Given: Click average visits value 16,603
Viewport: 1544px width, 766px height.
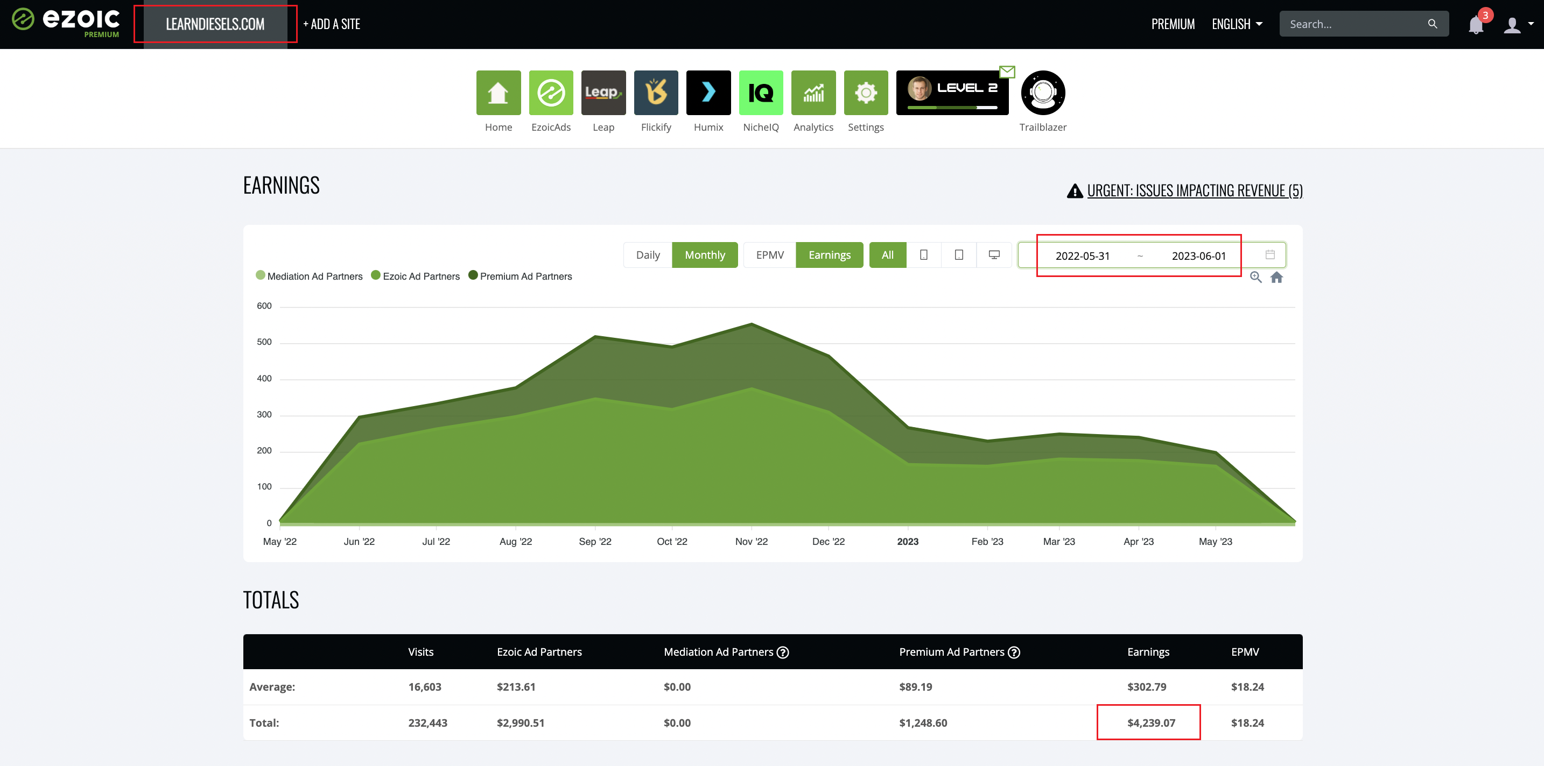Looking at the screenshot, I should click(x=425, y=687).
